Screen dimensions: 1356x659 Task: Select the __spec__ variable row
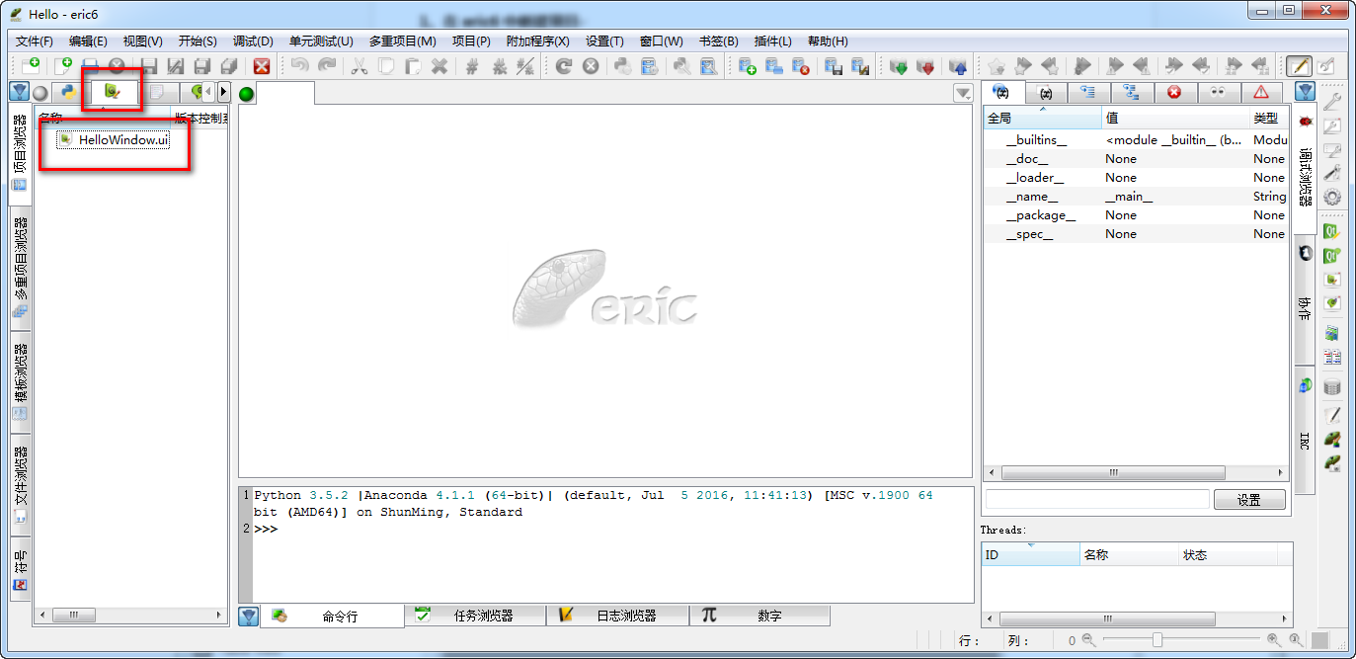[x=1136, y=234]
